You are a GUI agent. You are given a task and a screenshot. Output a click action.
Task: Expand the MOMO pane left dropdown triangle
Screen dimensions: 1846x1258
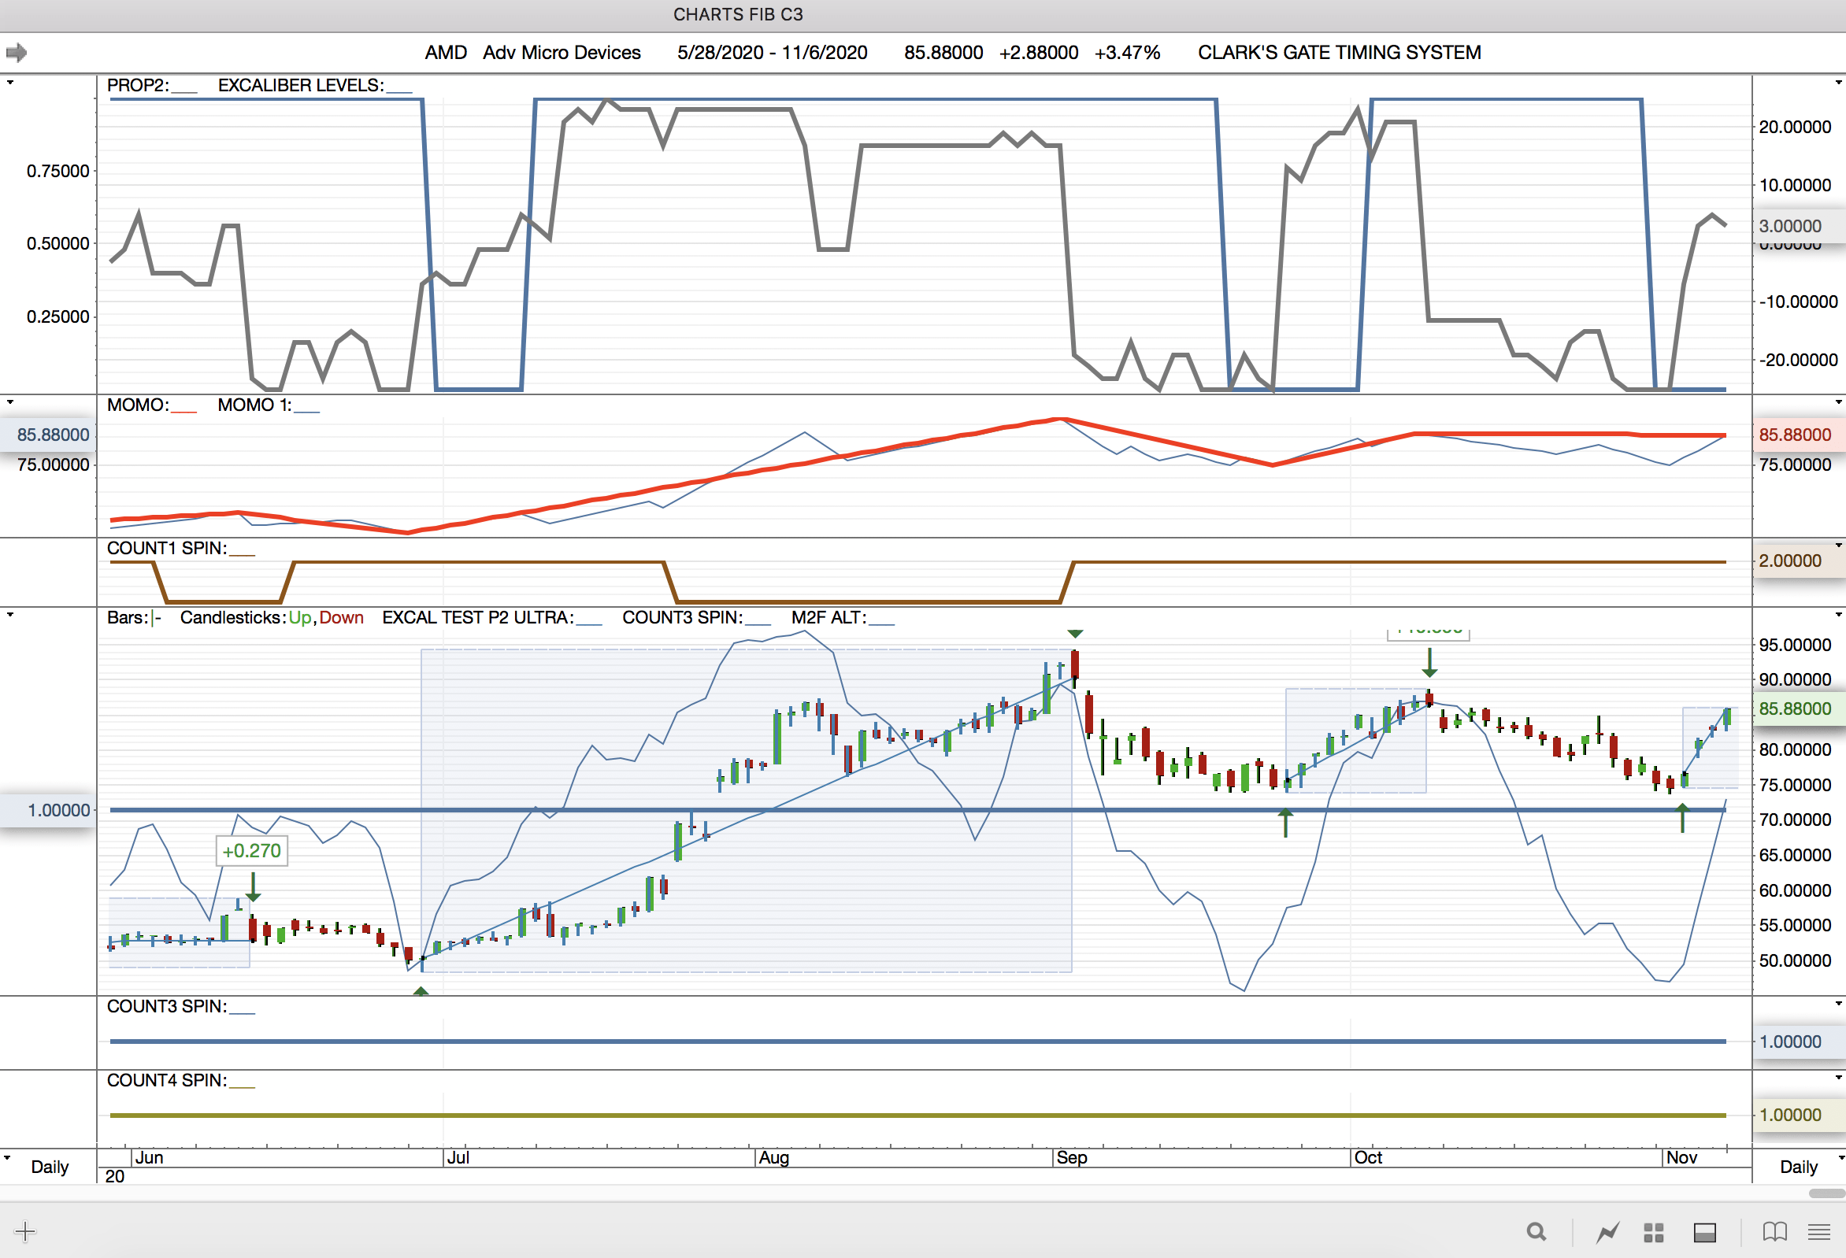(x=9, y=401)
